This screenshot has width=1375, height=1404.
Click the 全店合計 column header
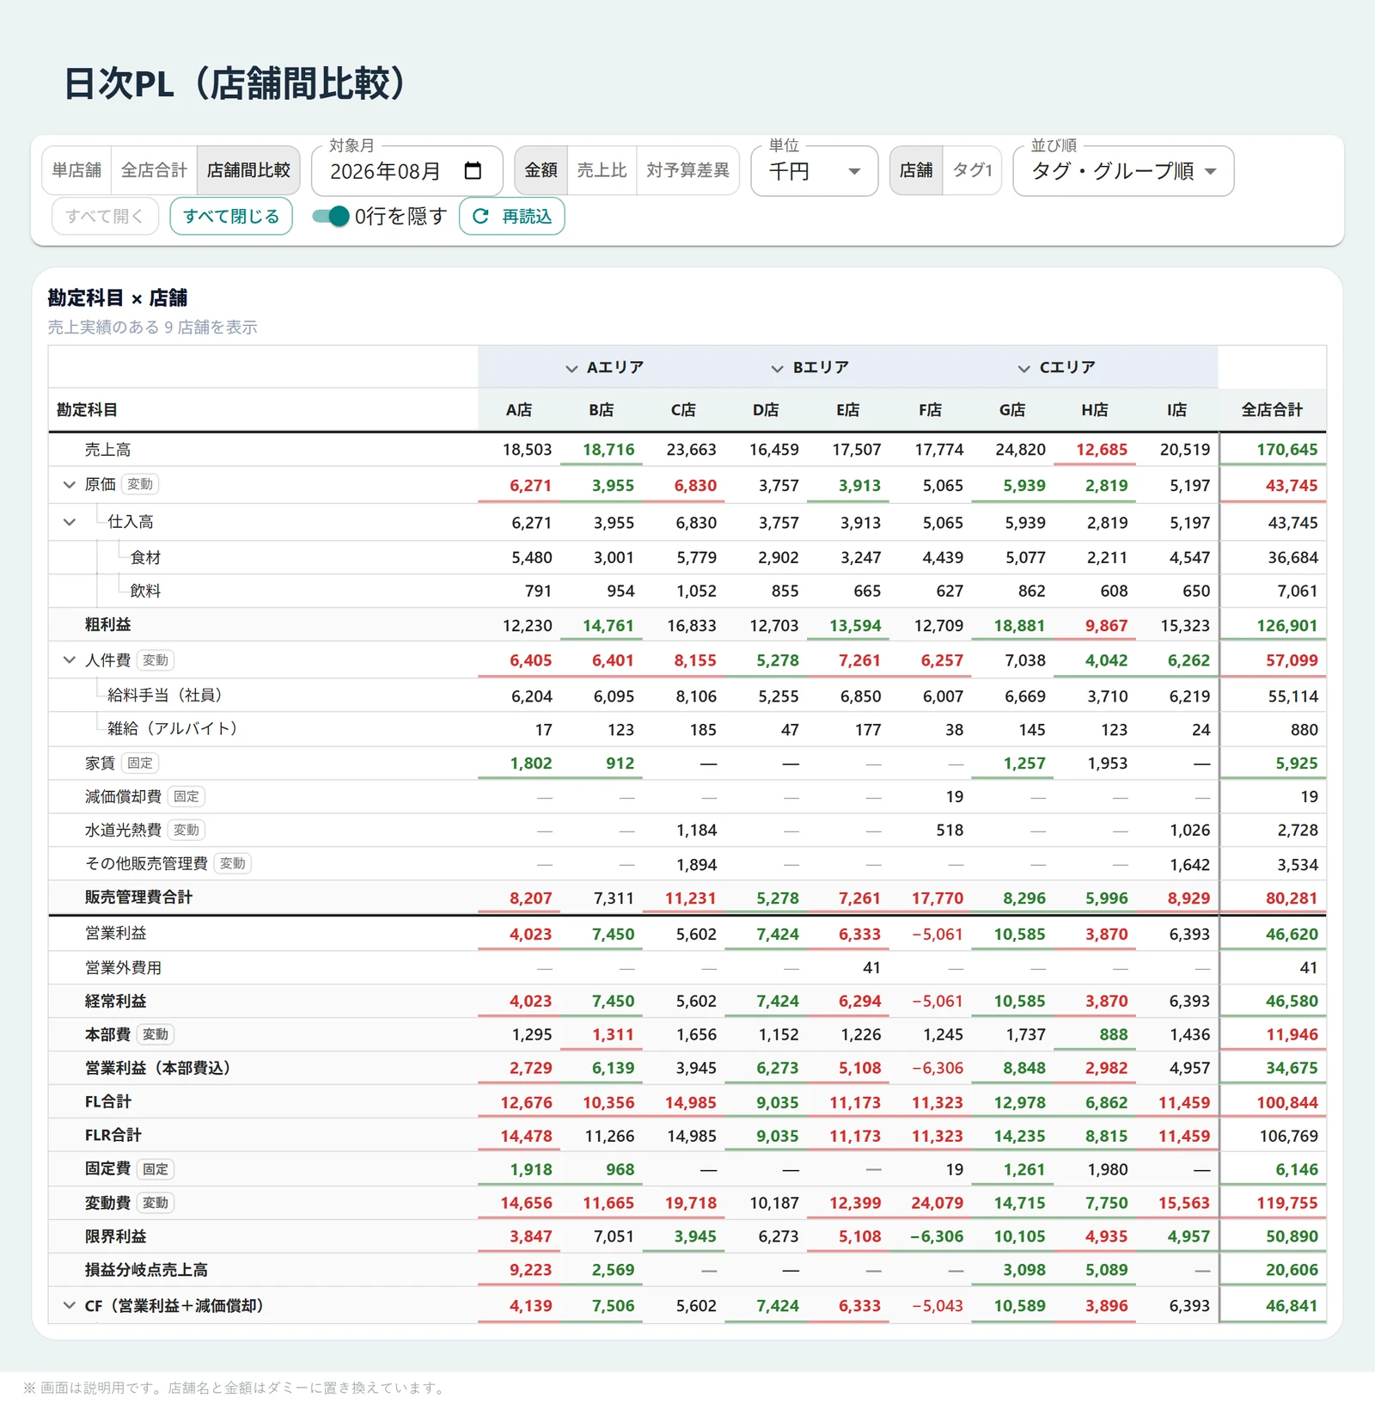(x=1272, y=410)
